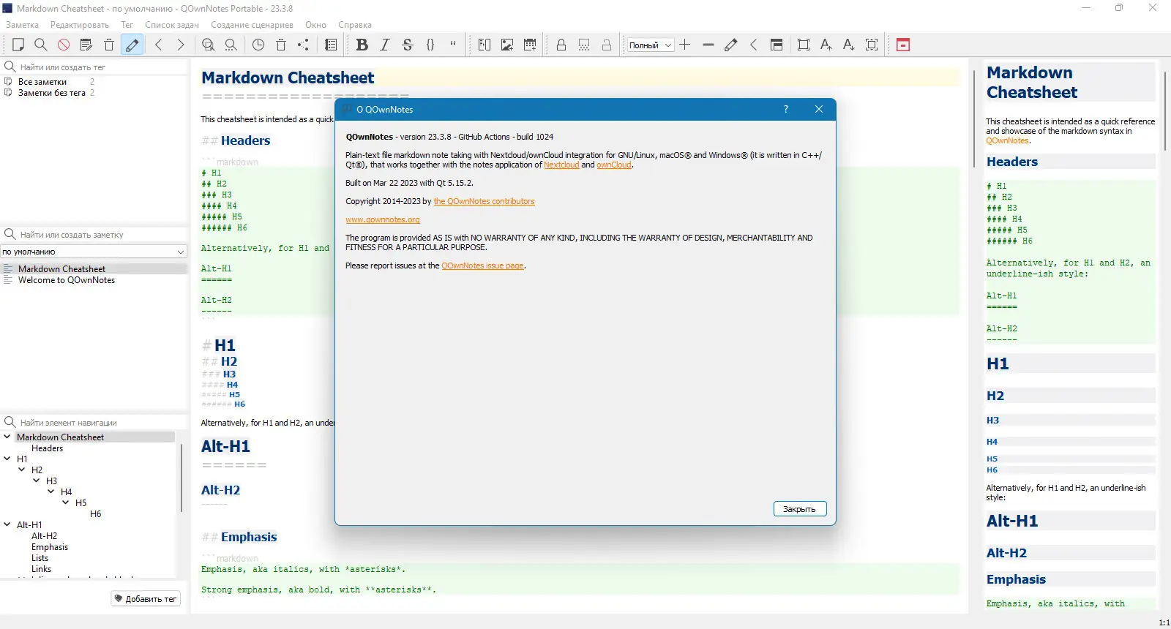Open note version history clock icon
Screen dimensions: 1171x629
coord(258,45)
